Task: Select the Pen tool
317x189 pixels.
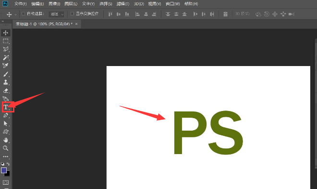Action: coord(6,115)
